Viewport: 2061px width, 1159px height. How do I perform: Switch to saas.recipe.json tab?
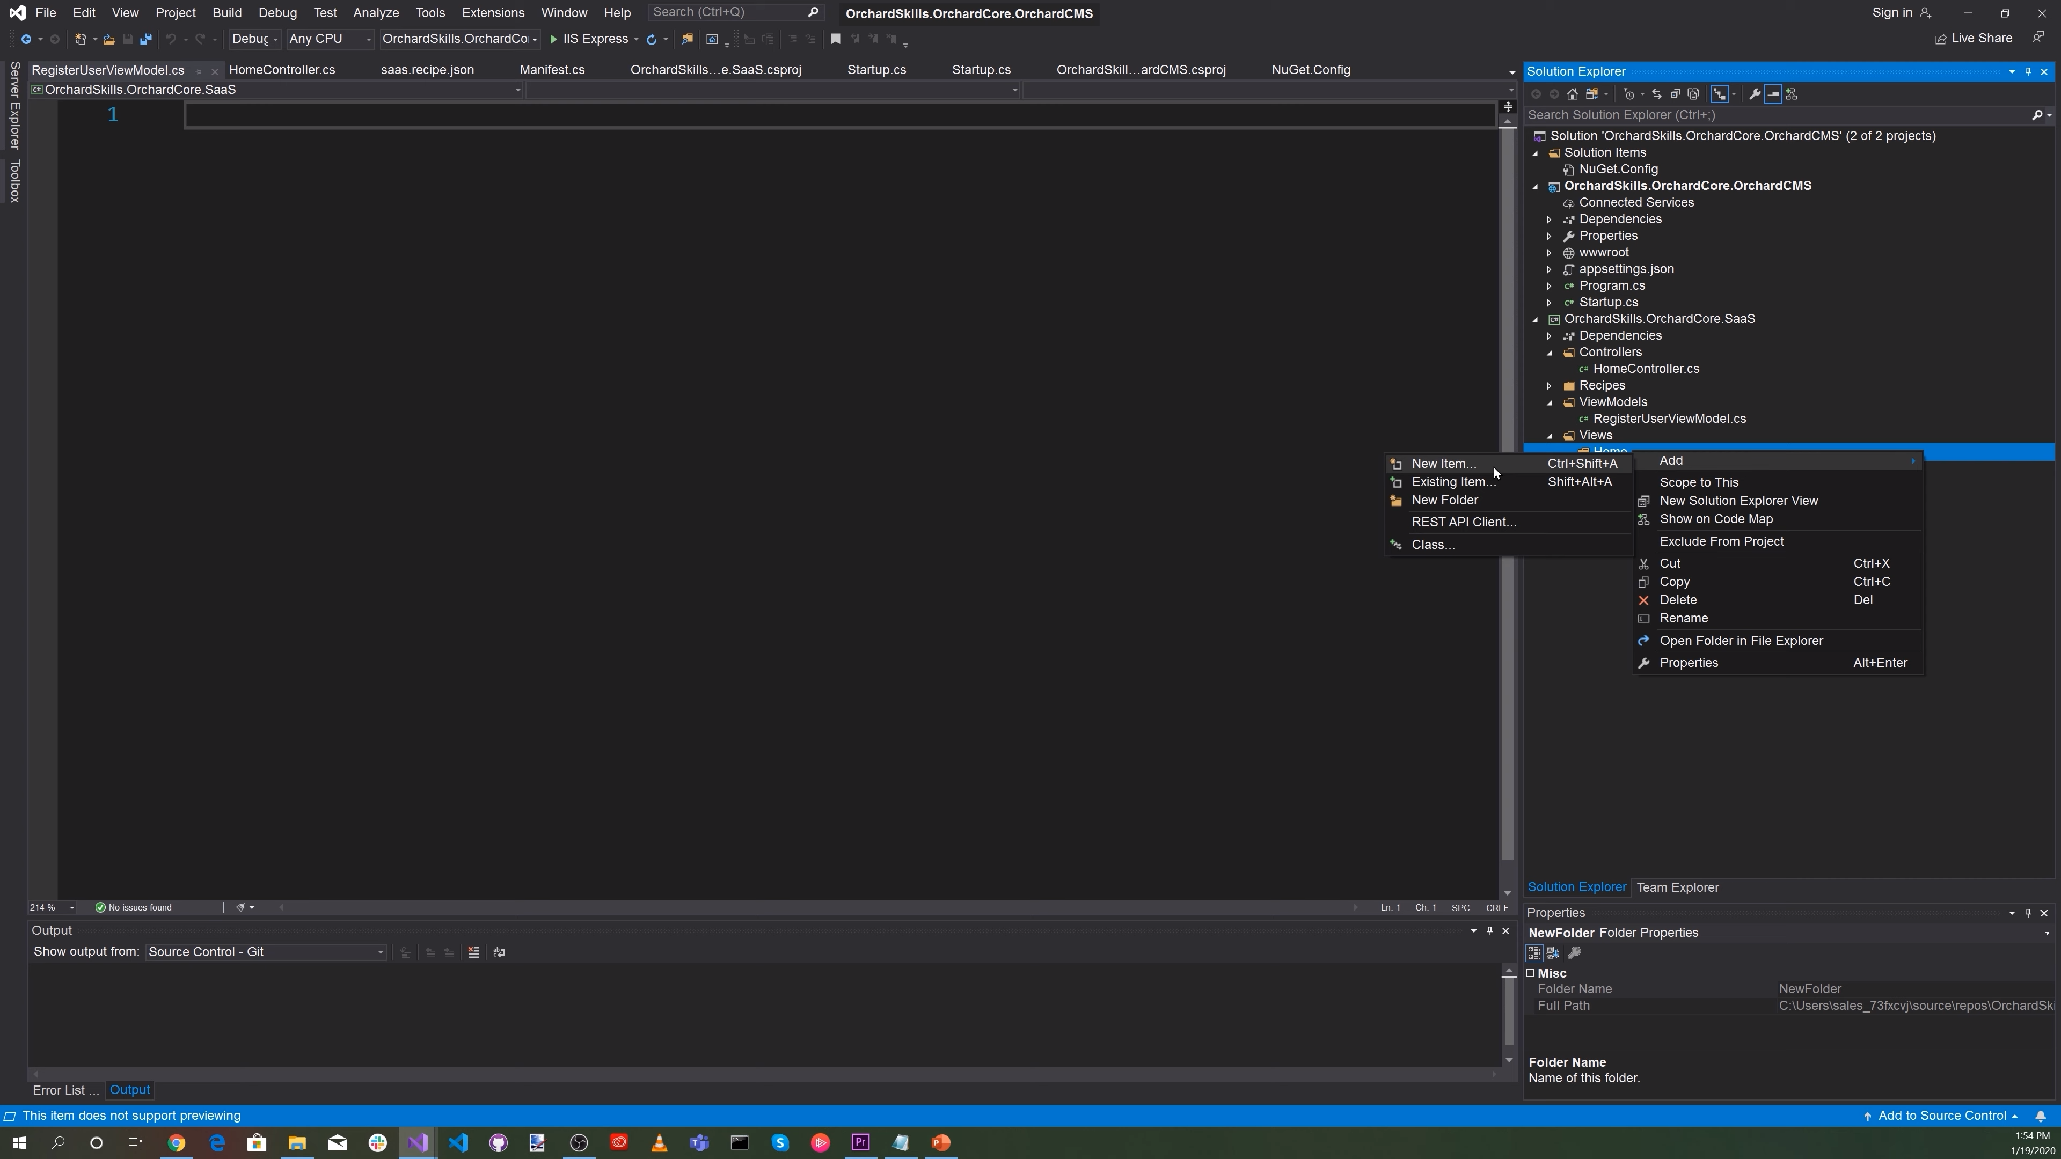click(x=427, y=70)
